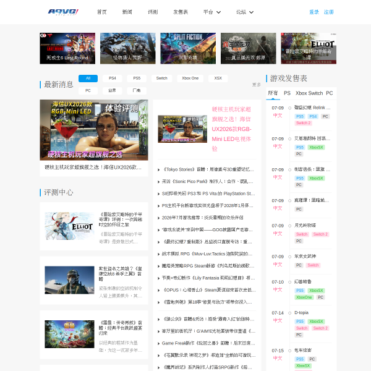
Task: Open the 怪物猎人 荒野 banner
Action: (x=128, y=48)
